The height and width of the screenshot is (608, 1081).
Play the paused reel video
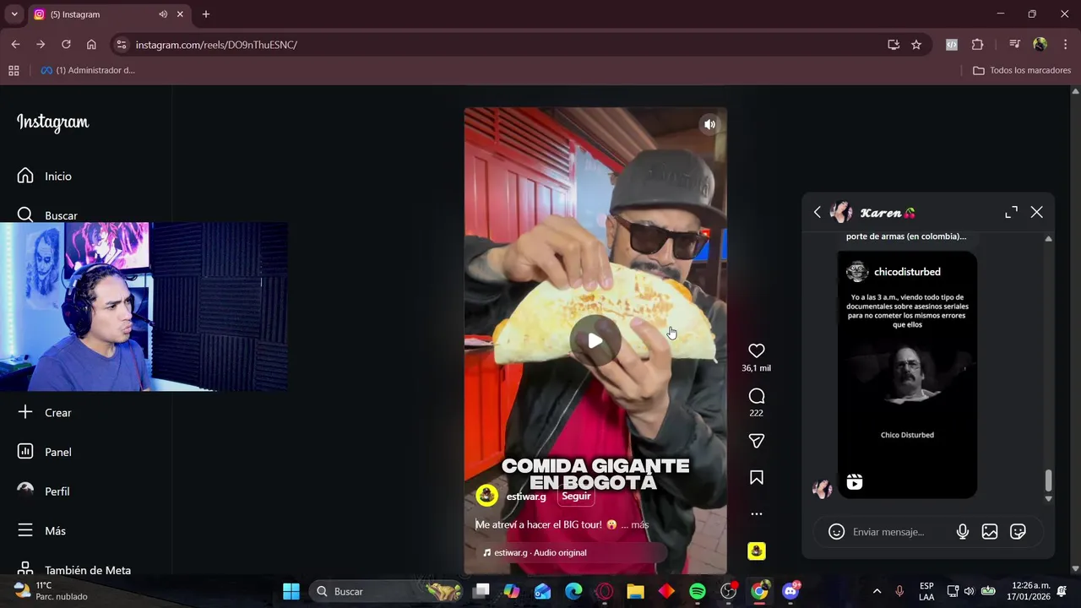(595, 340)
